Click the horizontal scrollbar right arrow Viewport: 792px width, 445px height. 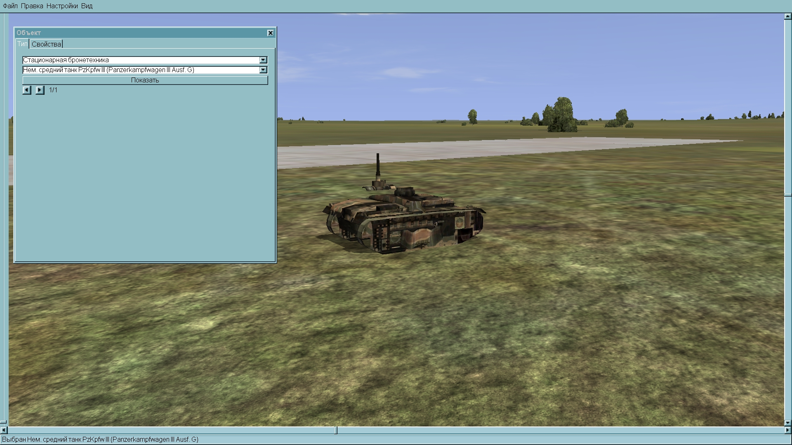tap(788, 430)
